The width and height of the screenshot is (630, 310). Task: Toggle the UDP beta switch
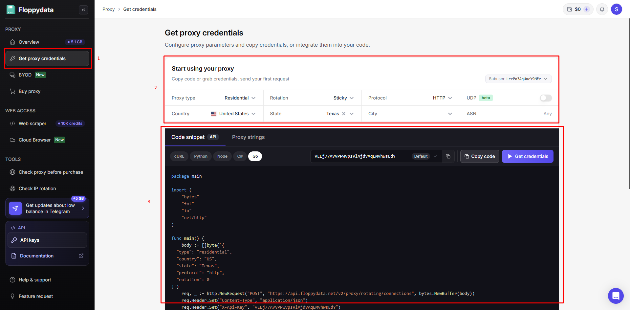546,98
